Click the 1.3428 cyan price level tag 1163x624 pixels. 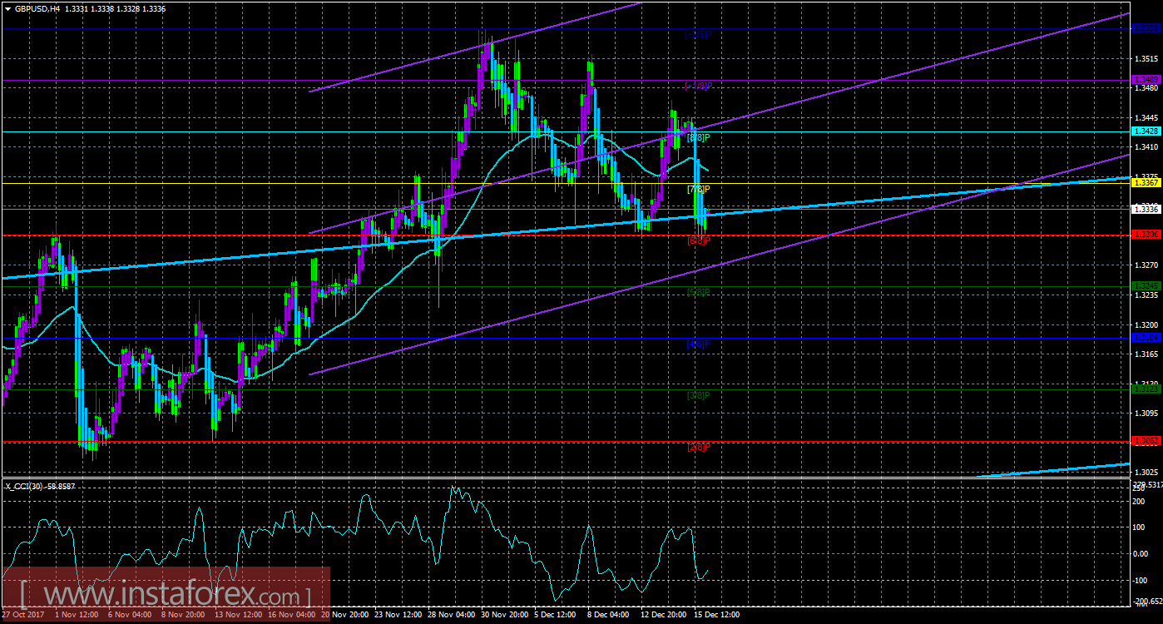pyautogui.click(x=1146, y=131)
